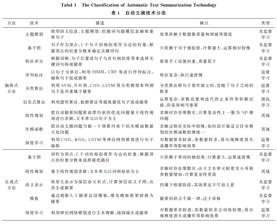The width and height of the screenshot is (277, 224).
Task: Select the 类型 column header
Action: [265, 23]
